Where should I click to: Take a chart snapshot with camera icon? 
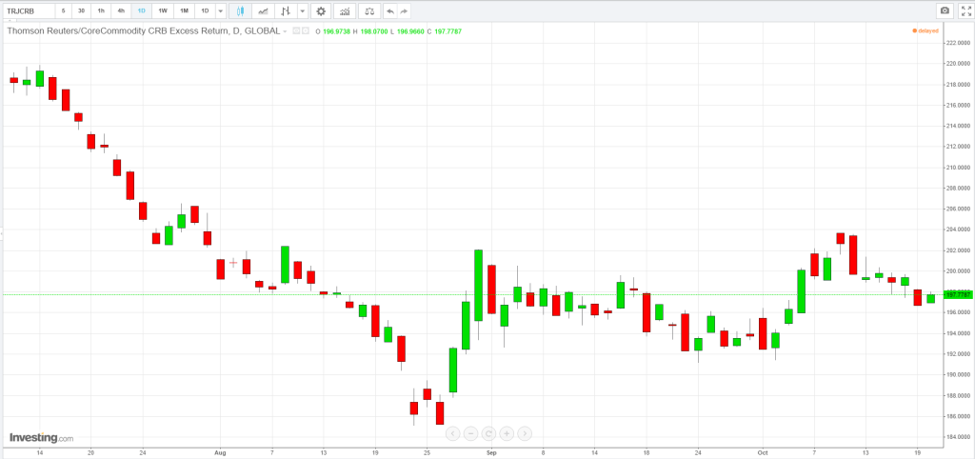pyautogui.click(x=944, y=10)
